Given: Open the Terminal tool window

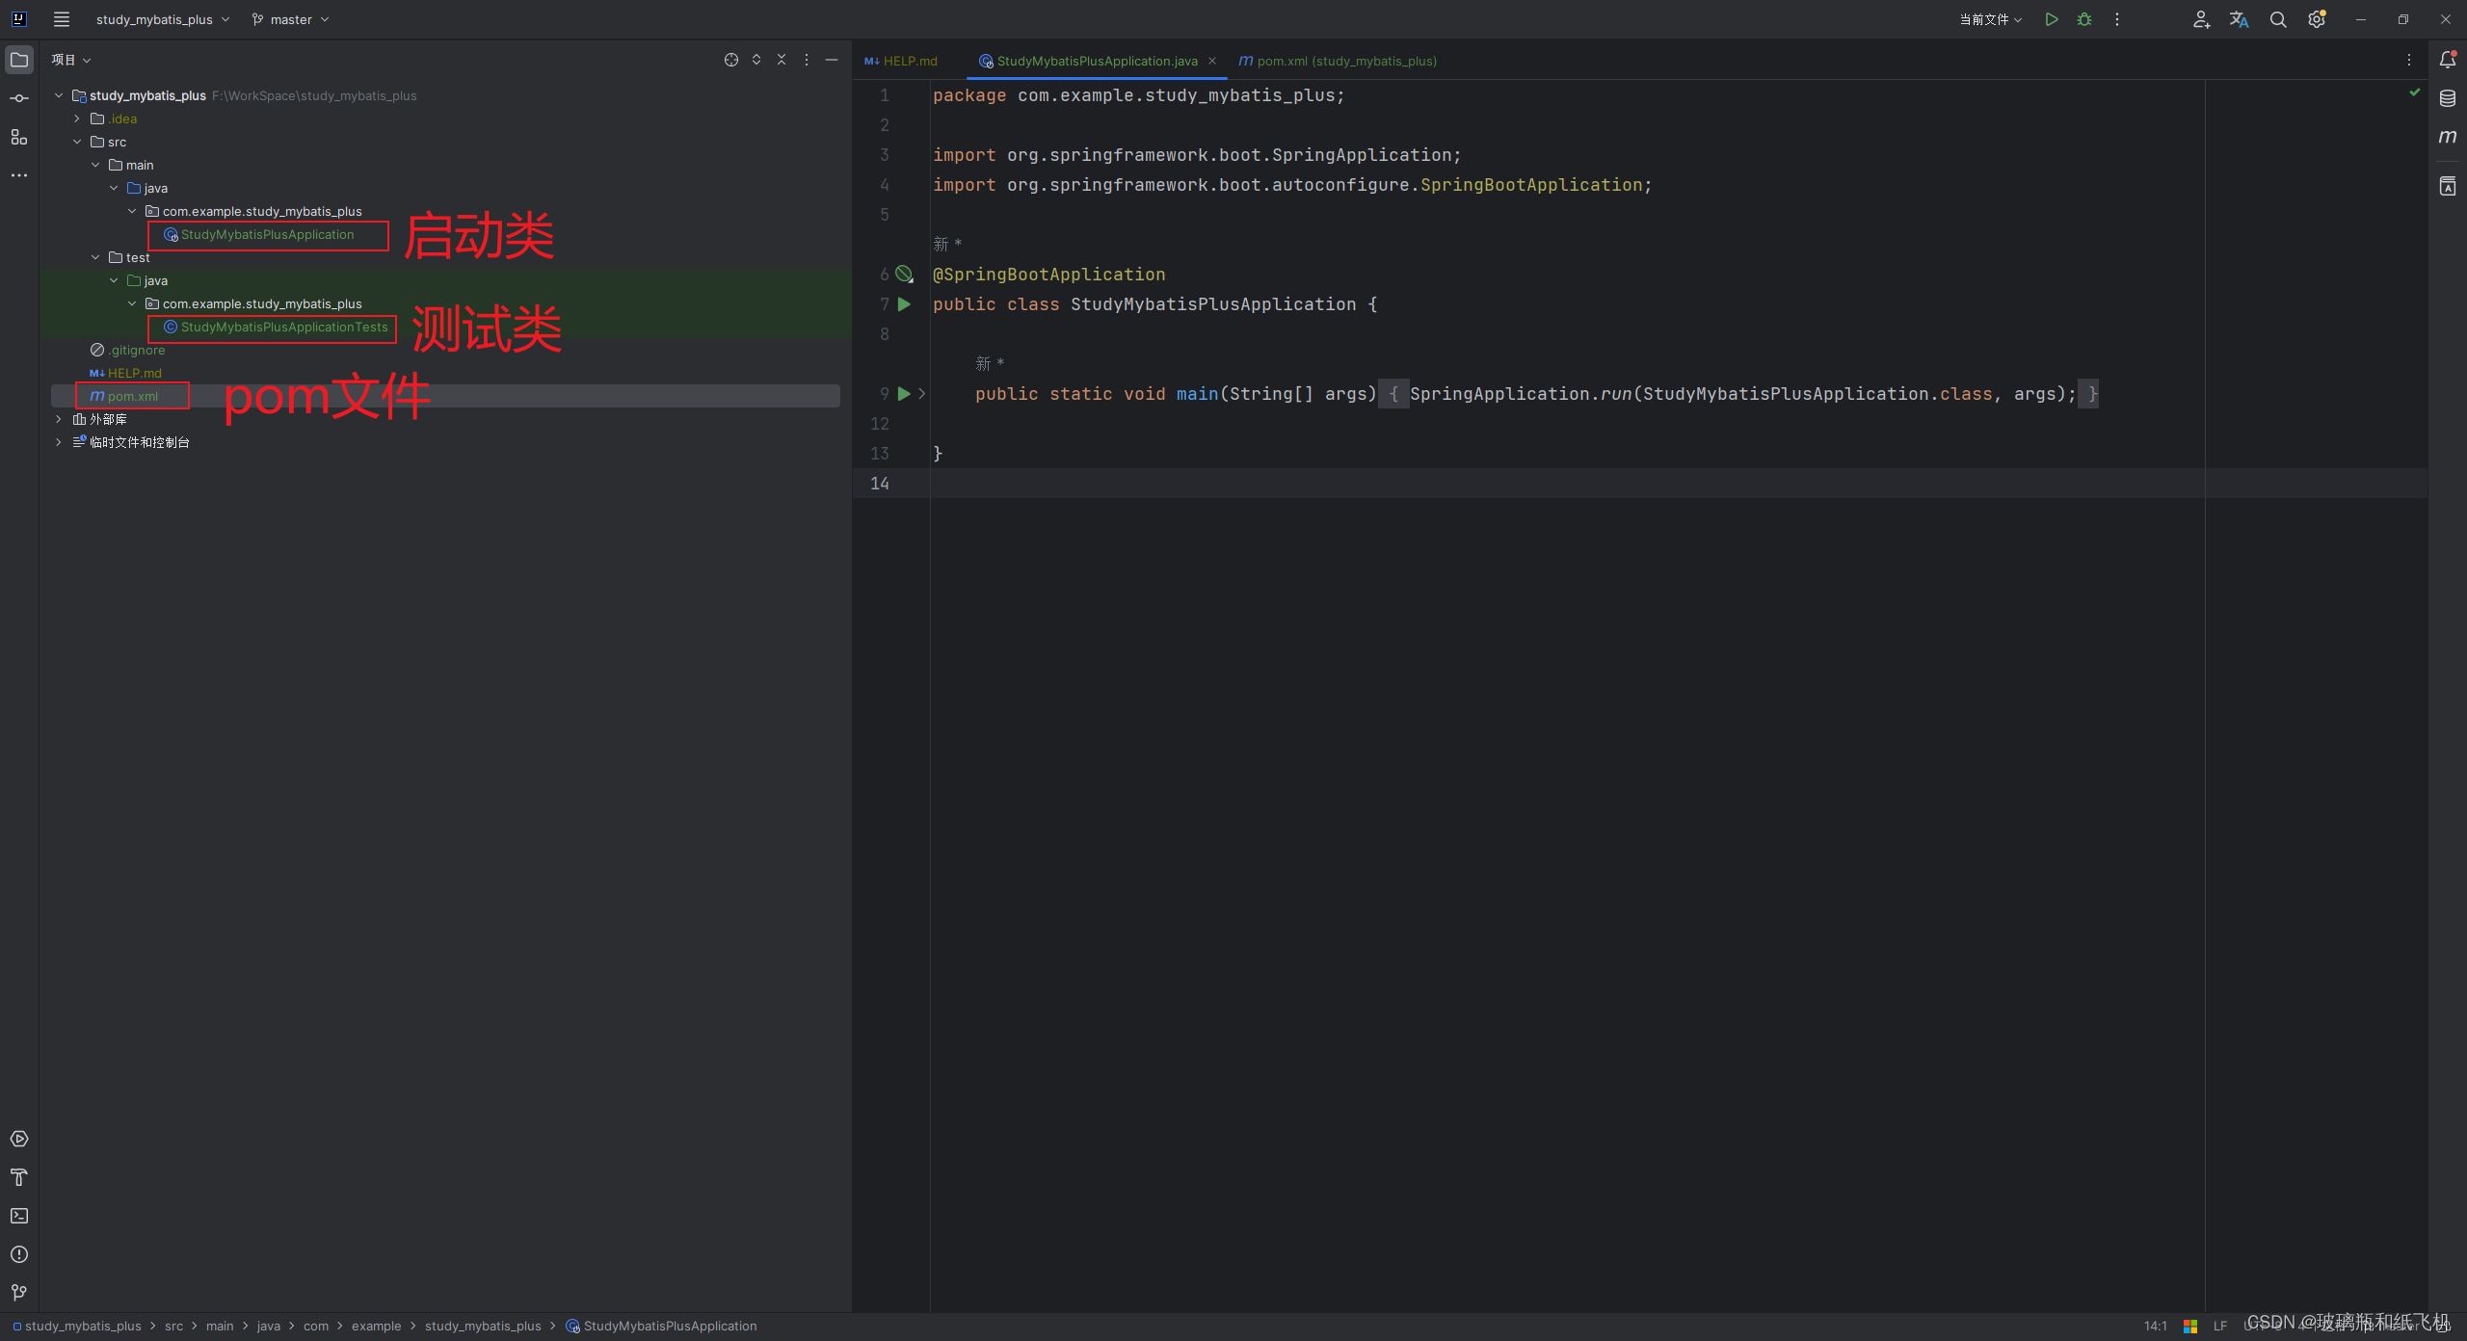Looking at the screenshot, I should click(x=19, y=1216).
